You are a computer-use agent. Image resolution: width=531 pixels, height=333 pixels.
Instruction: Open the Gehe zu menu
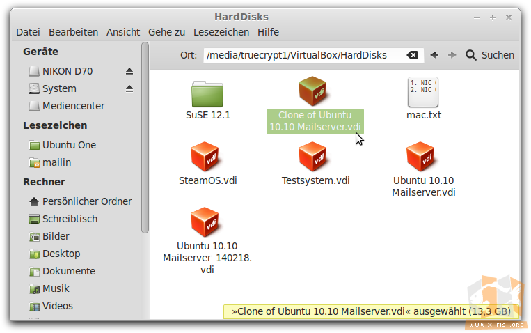click(x=166, y=32)
